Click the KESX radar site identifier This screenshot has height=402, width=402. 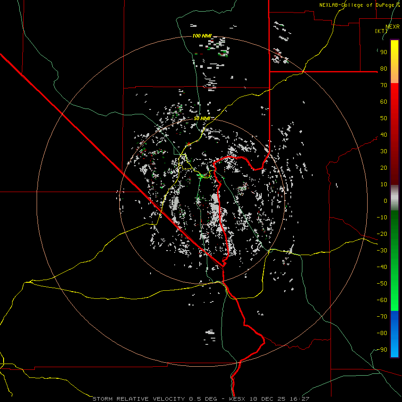(237, 399)
